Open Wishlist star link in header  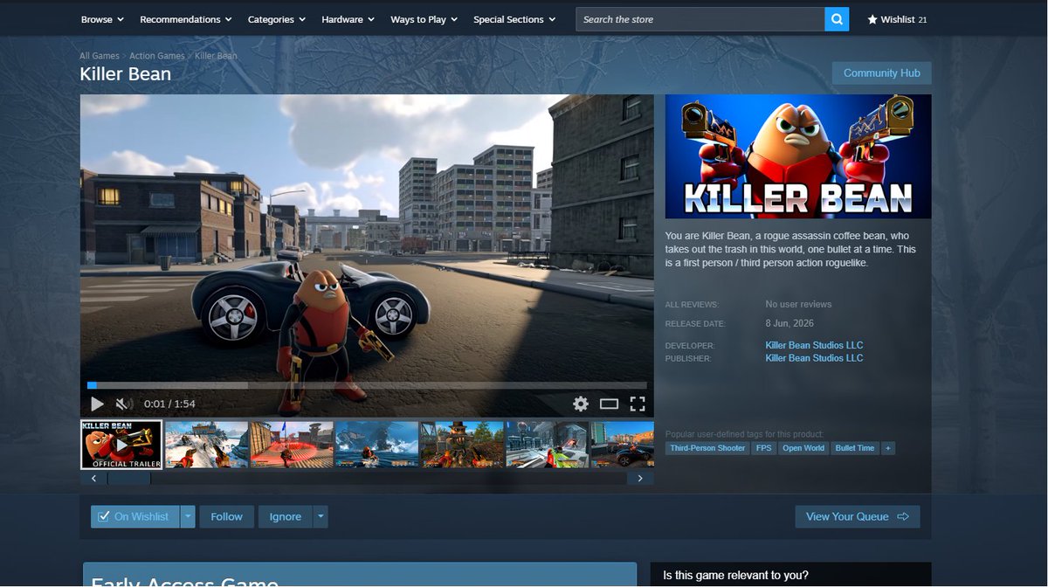tap(897, 19)
